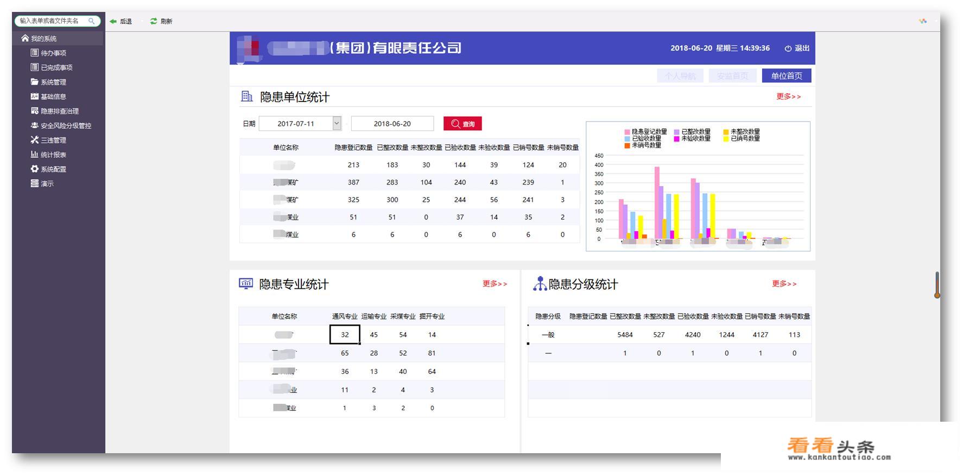This screenshot has width=963, height=476.
Task: Switch to the 单位首页 tab
Action: coord(787,76)
